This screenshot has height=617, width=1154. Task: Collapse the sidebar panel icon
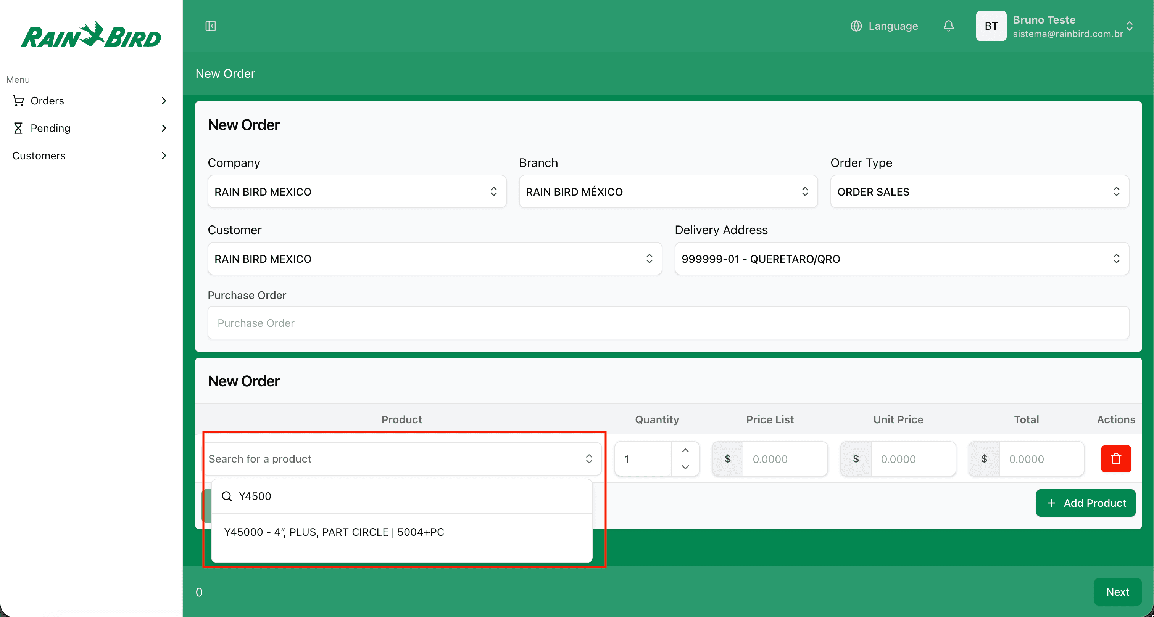211,26
